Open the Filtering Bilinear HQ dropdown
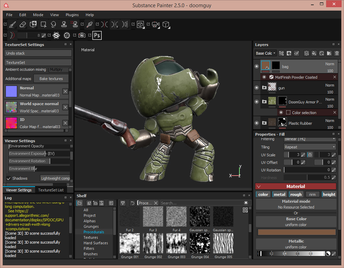Image resolution: width=344 pixels, height=268 pixels. coord(310,139)
